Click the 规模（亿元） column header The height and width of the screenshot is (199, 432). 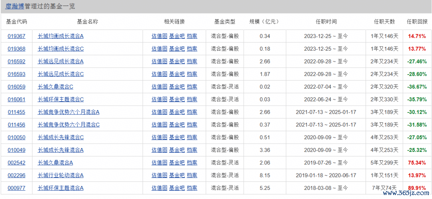pyautogui.click(x=264, y=22)
